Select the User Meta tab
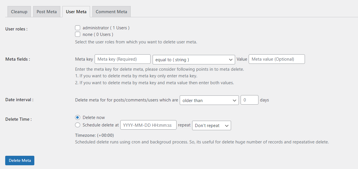Image resolution: width=358 pixels, height=169 pixels. [x=76, y=11]
